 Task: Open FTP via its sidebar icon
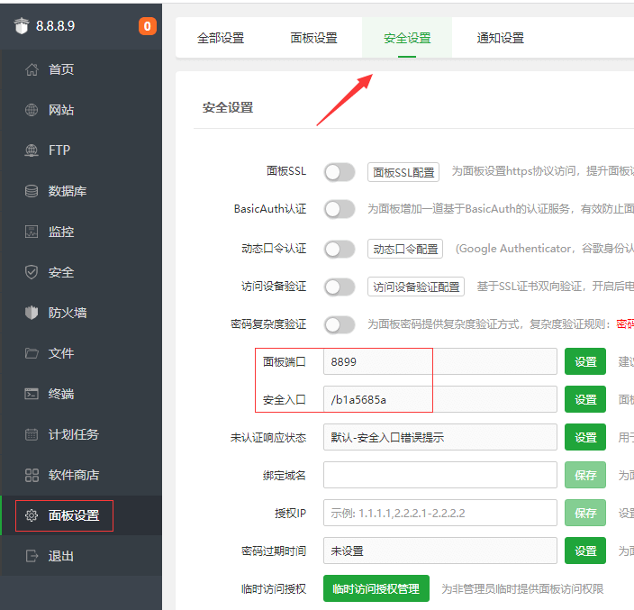coord(32,150)
